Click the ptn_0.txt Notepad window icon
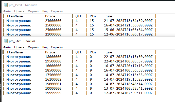Screen dimensions: 175x102 point(6,41)
